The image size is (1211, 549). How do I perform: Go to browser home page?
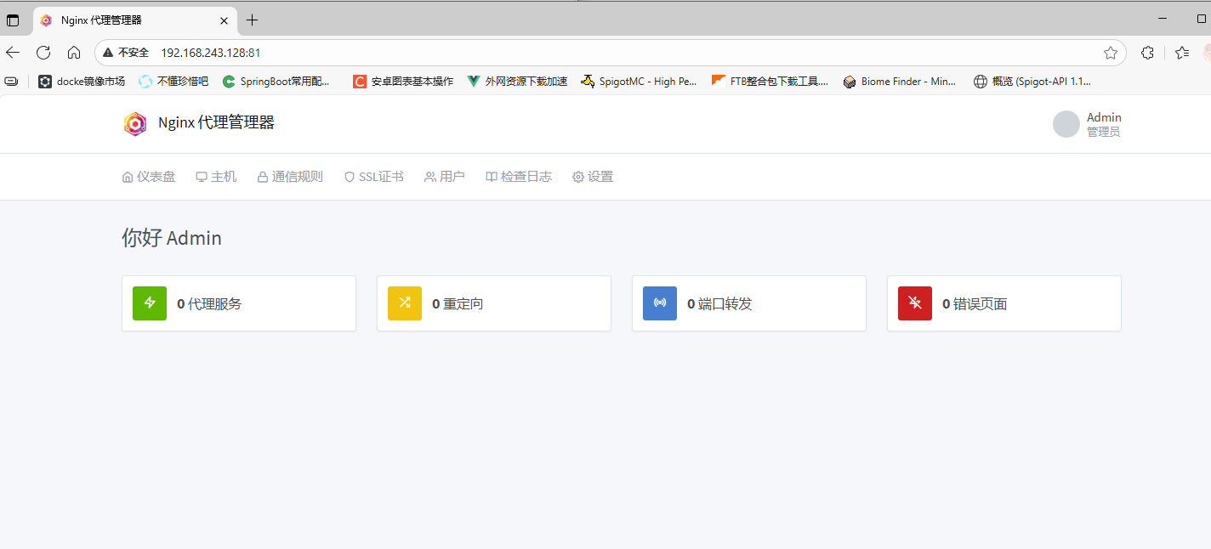point(74,53)
